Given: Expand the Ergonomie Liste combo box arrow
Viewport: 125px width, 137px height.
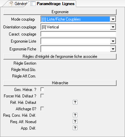Looking at the screenshot, I should [x=113, y=41].
